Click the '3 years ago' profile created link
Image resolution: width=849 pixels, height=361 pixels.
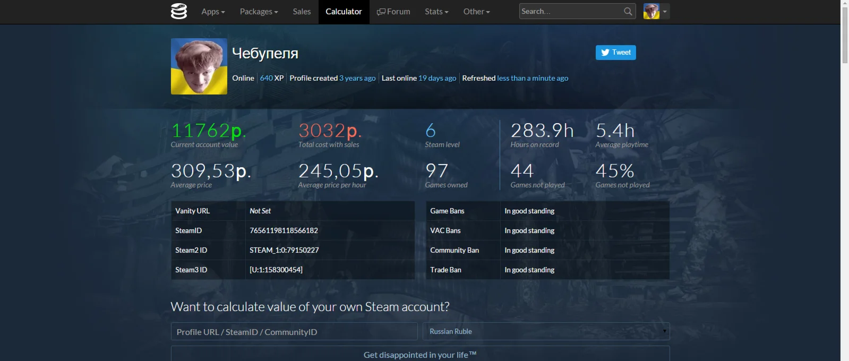357,78
